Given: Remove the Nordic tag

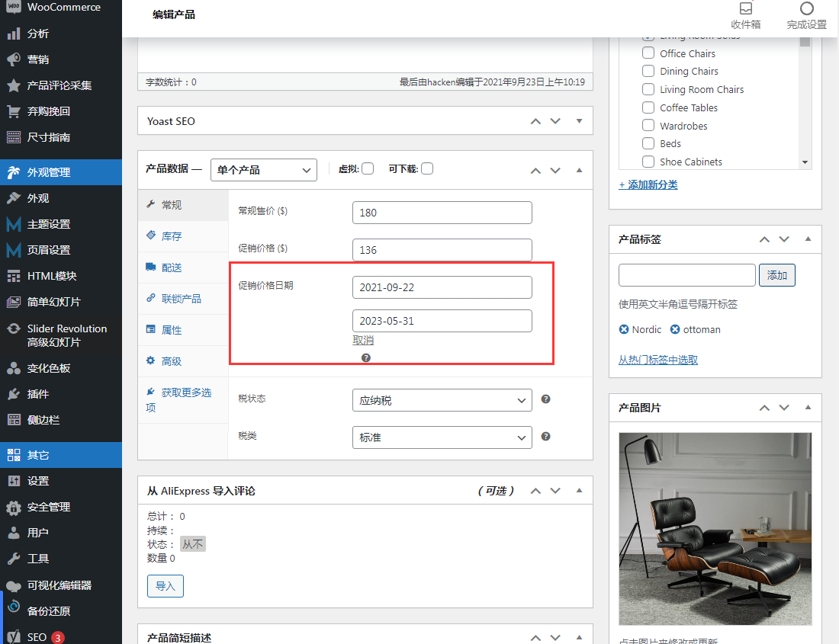Looking at the screenshot, I should pos(624,329).
